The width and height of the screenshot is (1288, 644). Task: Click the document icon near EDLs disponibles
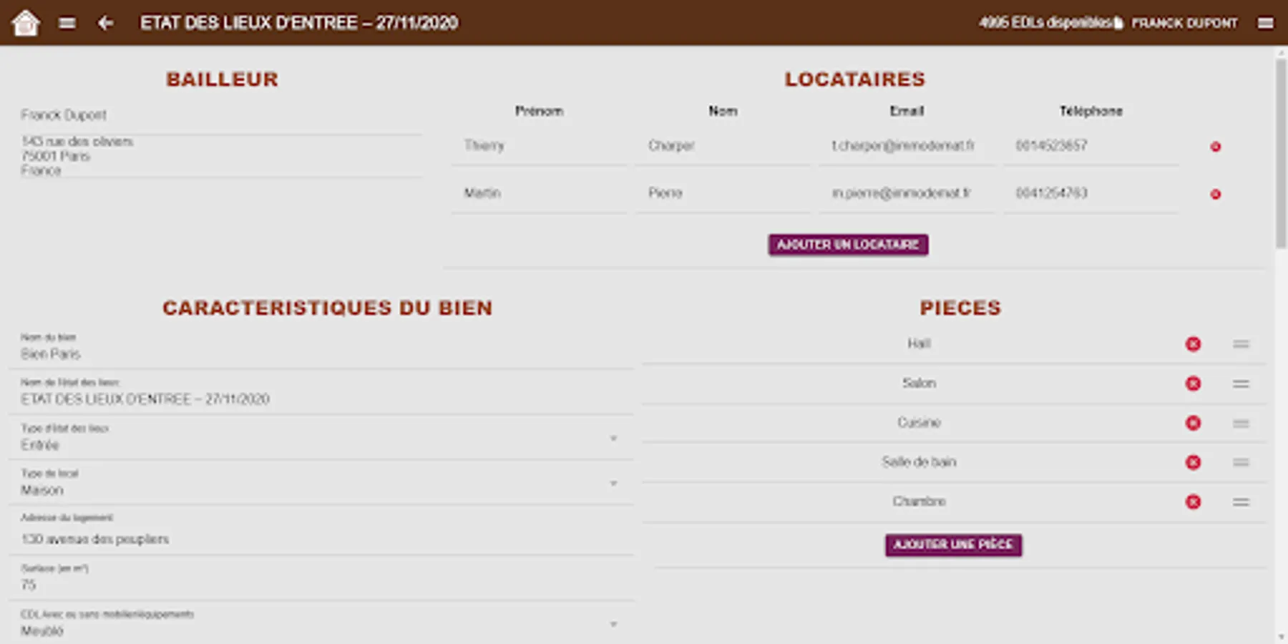click(1118, 22)
